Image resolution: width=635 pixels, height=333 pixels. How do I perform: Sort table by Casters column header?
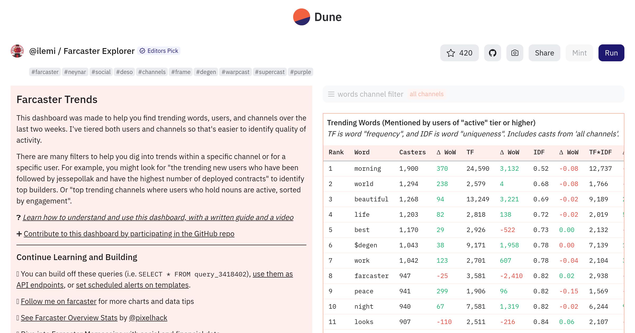click(x=412, y=152)
